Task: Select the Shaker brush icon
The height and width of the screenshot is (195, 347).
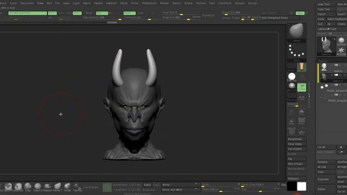Action: [48, 186]
